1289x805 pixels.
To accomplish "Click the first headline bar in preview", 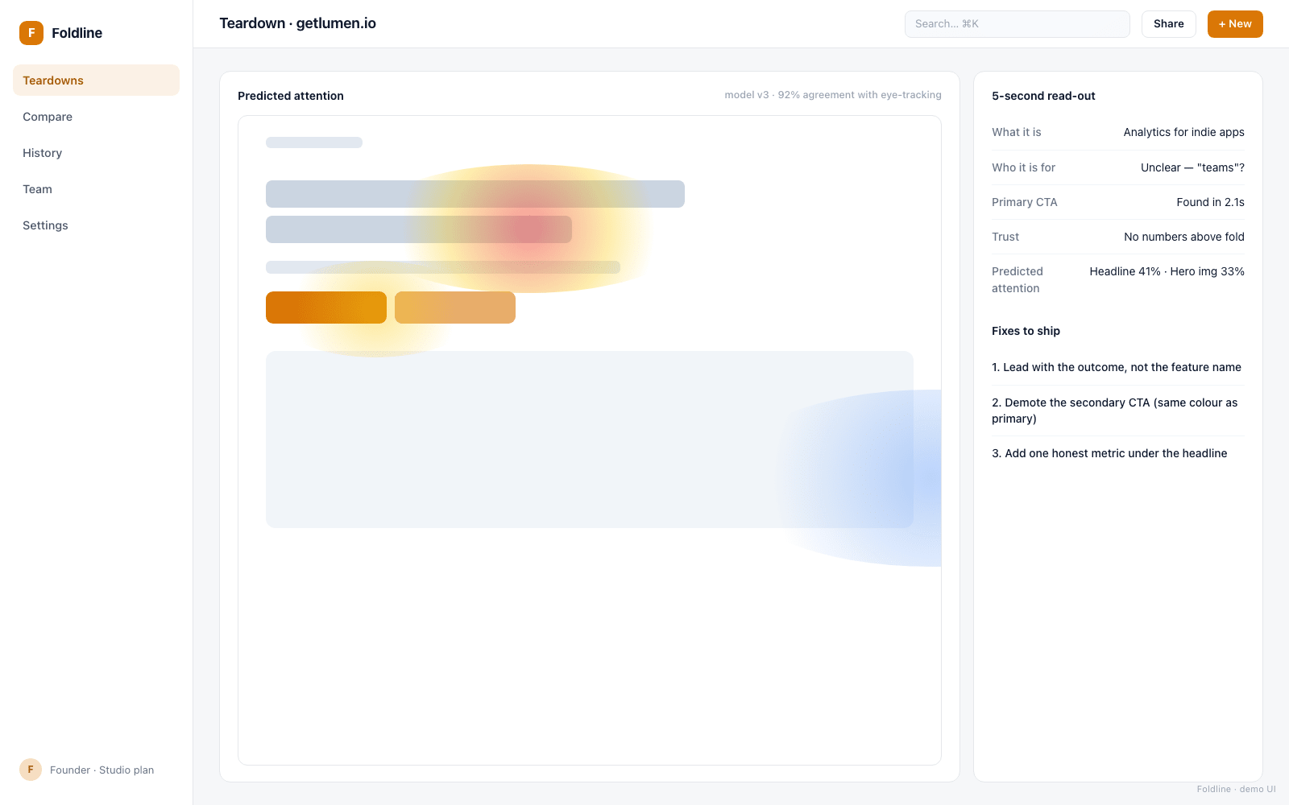I will [475, 194].
